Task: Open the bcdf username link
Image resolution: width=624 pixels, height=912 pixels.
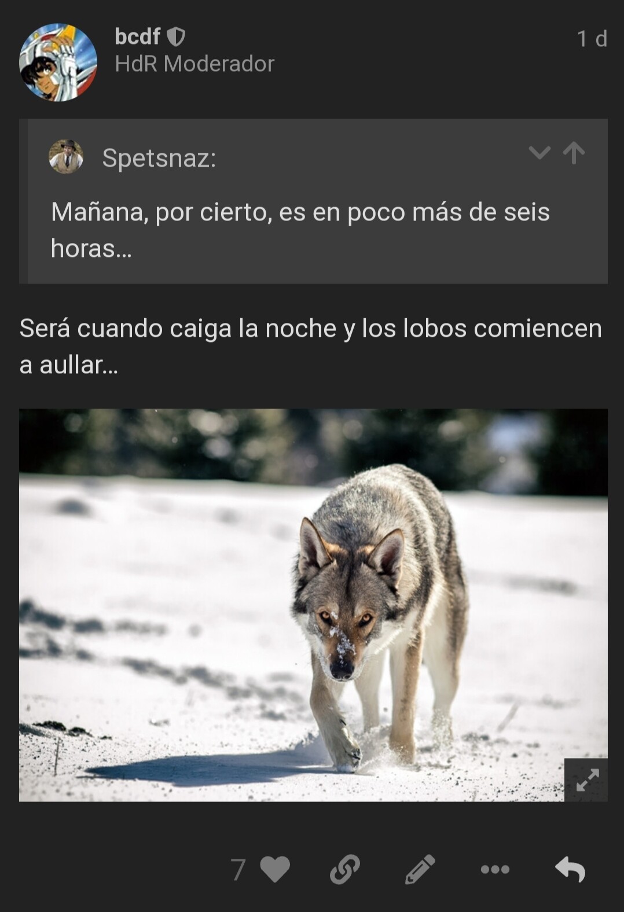Action: coord(137,36)
